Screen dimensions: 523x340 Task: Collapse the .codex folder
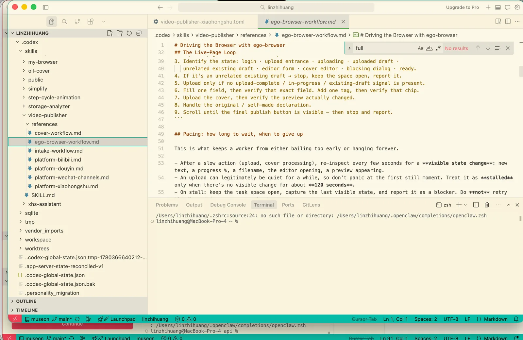click(x=18, y=42)
